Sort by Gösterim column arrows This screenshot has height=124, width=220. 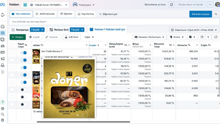click(189, 45)
